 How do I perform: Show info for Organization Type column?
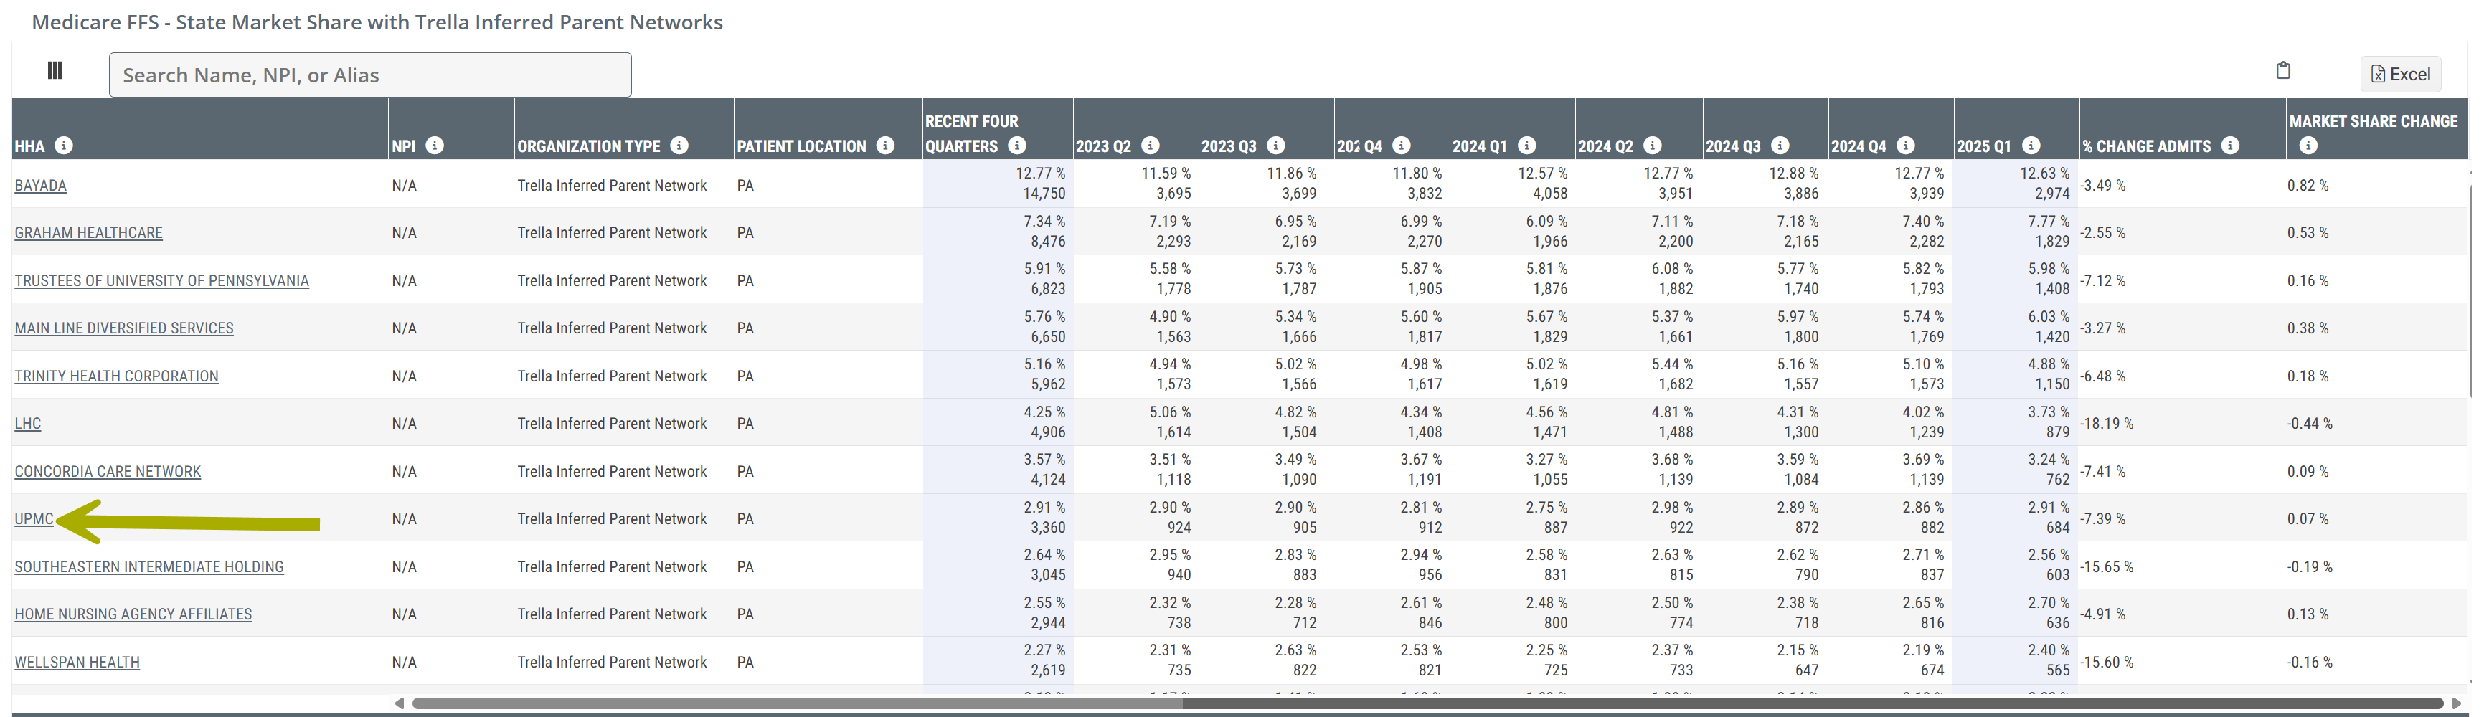click(x=680, y=146)
